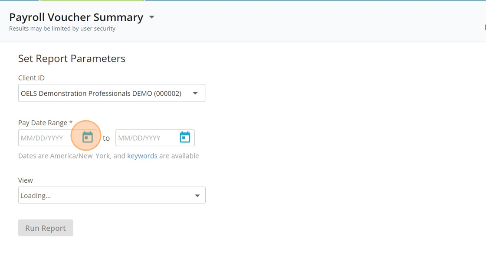486x271 pixels.
Task: Click the Payroll Voucher Summary heading
Action: 76,17
